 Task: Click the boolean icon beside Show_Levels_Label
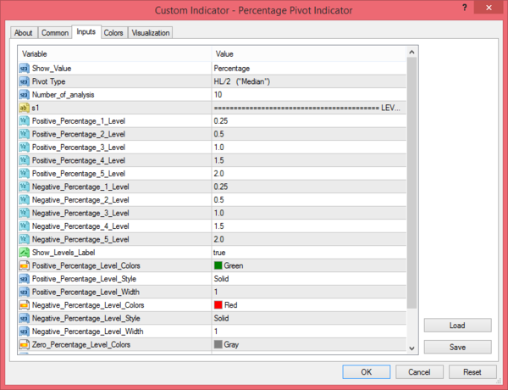(25, 253)
